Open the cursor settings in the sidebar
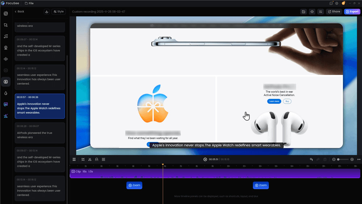 tap(6, 25)
